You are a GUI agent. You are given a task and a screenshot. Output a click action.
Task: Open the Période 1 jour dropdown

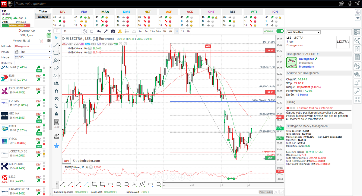tap(33, 52)
